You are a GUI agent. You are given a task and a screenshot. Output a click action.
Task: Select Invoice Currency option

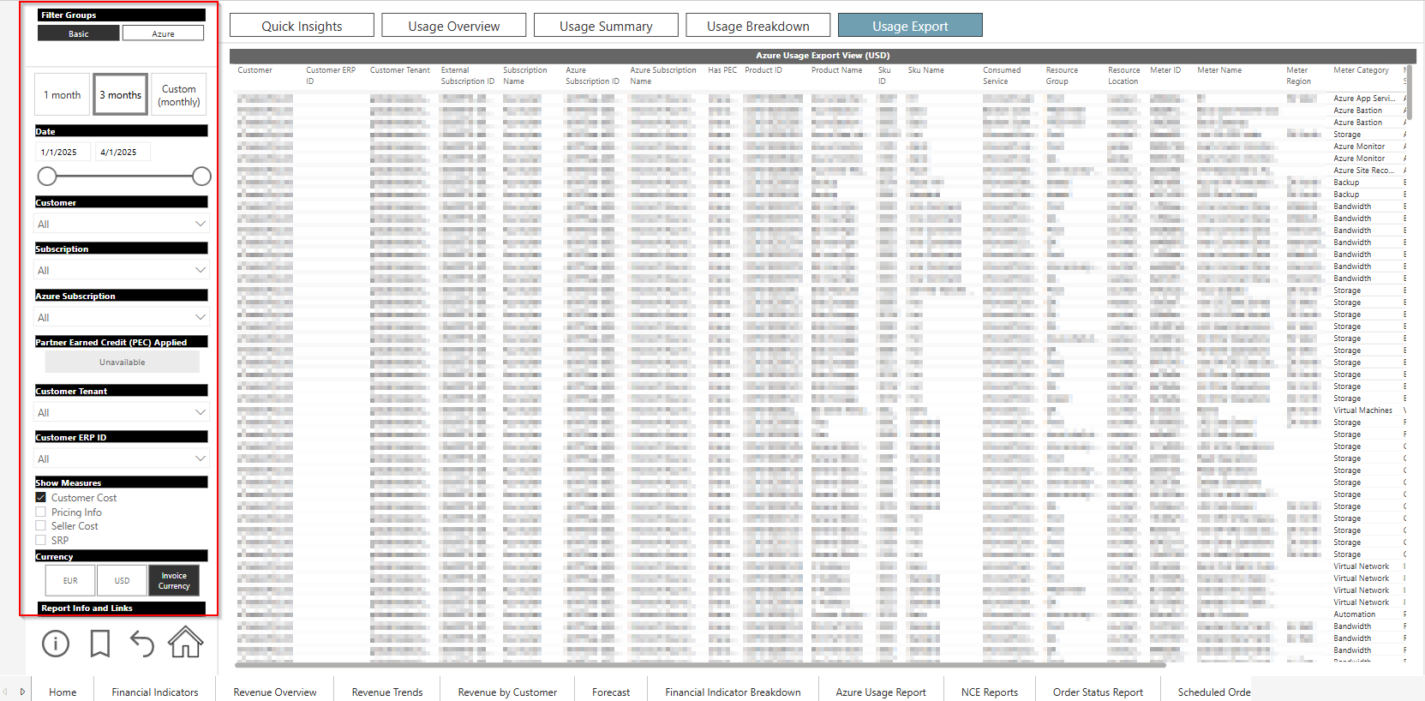click(x=174, y=580)
